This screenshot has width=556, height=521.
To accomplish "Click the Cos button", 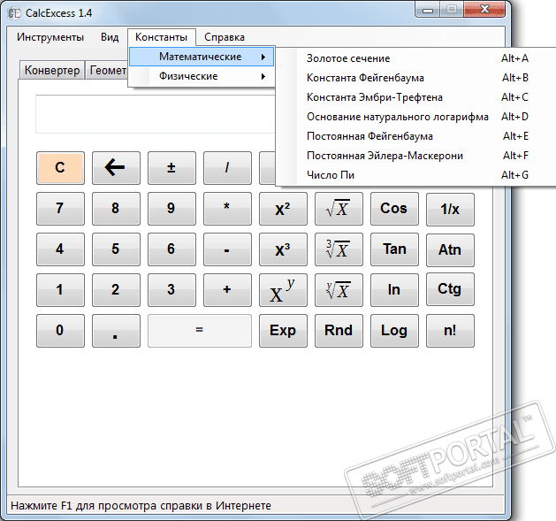I will tap(394, 209).
